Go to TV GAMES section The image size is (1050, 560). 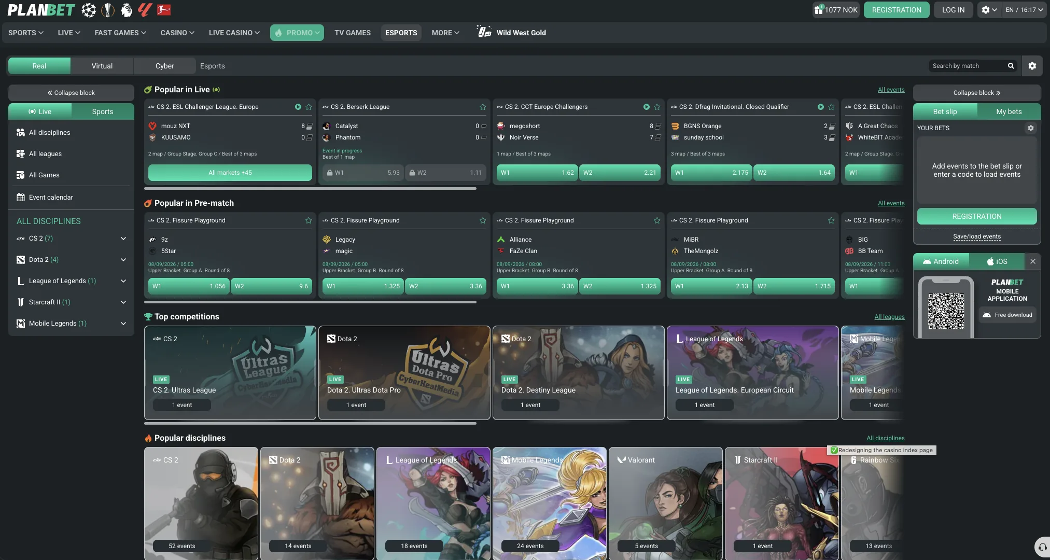353,33
